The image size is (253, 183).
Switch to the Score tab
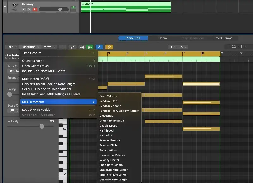[x=163, y=38]
